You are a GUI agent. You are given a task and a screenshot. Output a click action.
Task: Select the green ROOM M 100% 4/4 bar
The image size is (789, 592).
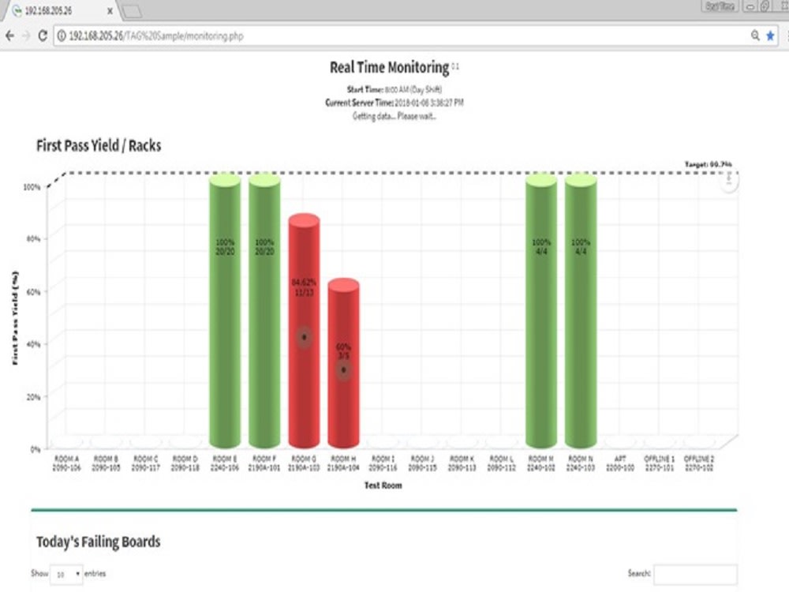[541, 310]
